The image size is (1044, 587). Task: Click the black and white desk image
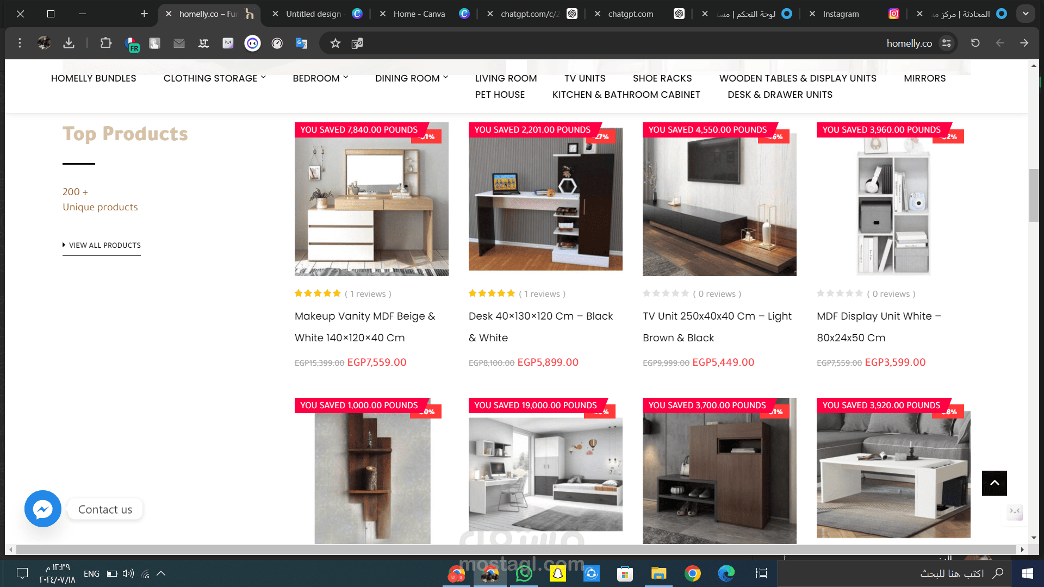tap(545, 199)
